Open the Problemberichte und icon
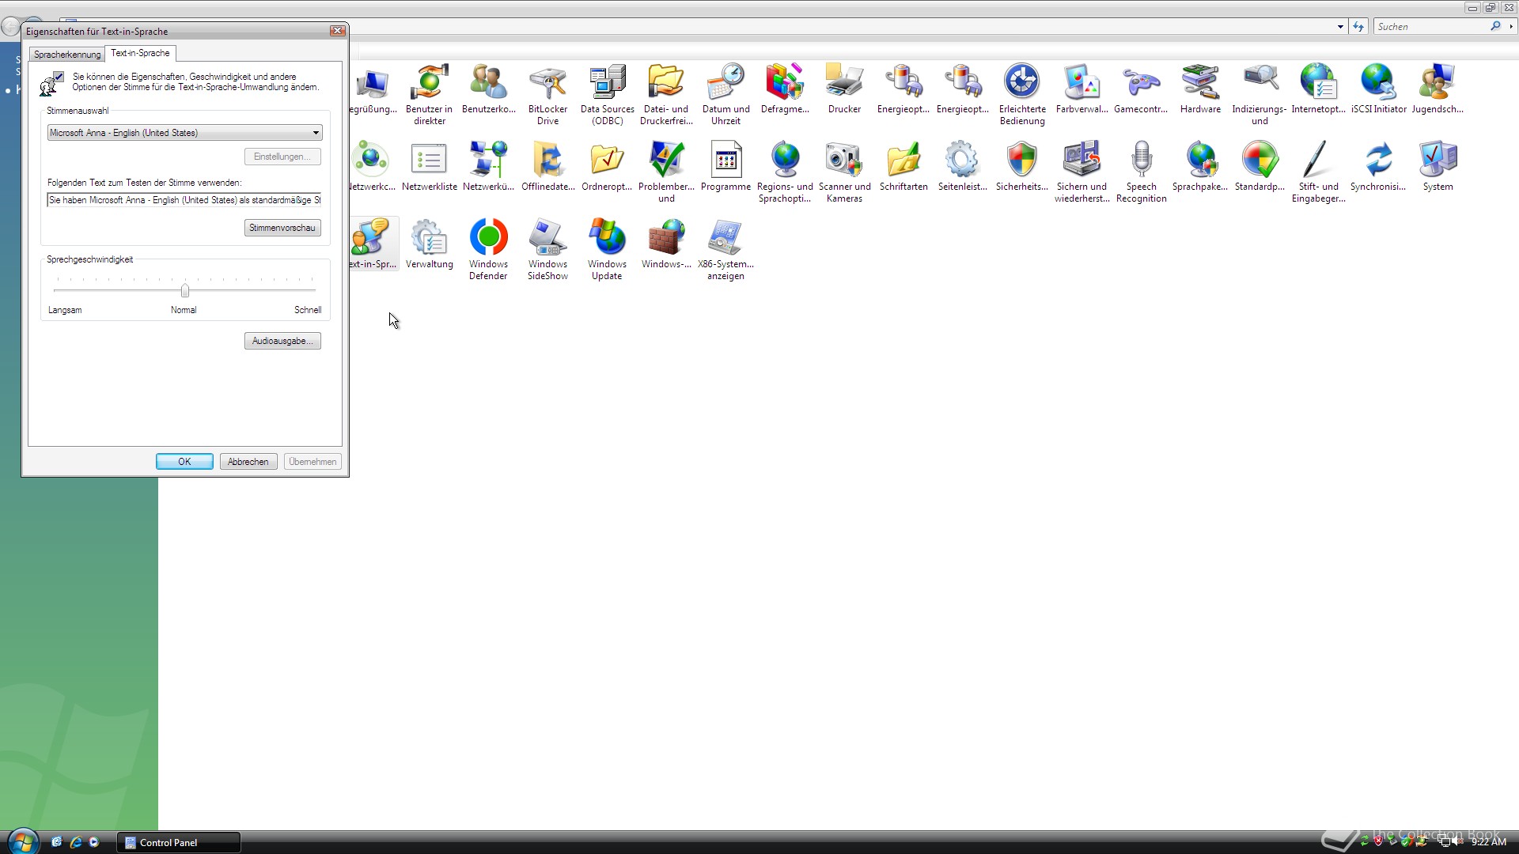Image resolution: width=1519 pixels, height=854 pixels. (x=666, y=172)
